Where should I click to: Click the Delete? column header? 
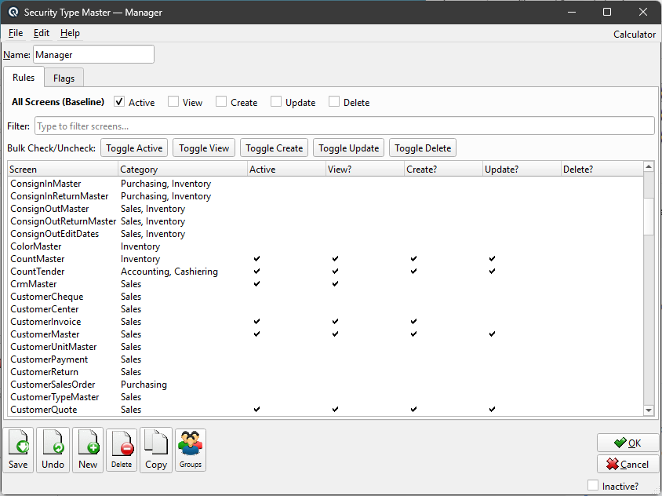tap(602, 170)
